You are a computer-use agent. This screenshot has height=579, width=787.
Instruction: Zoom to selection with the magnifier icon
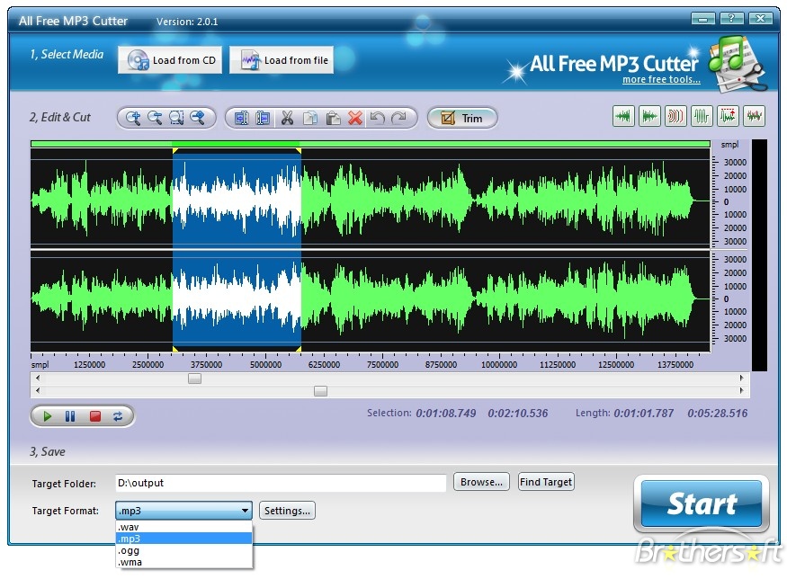[x=176, y=118]
